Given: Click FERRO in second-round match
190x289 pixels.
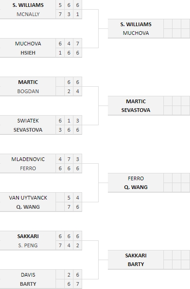Looking at the screenshot, I should (136, 178).
